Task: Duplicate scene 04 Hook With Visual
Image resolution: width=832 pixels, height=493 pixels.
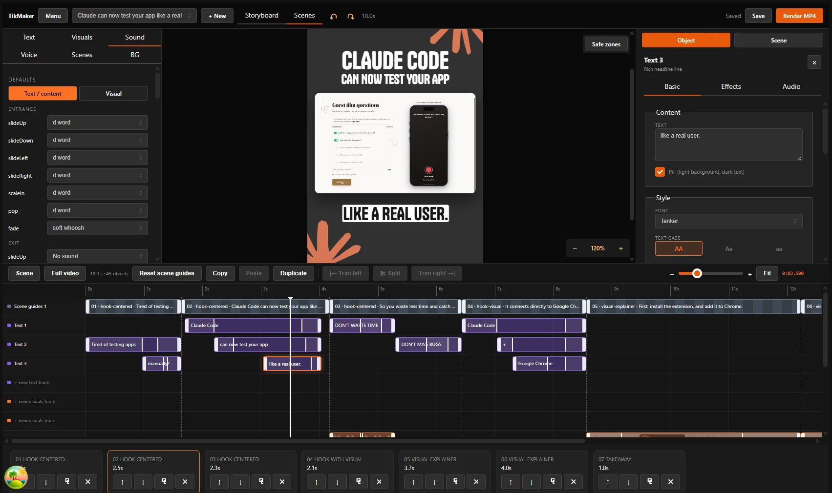Action: point(359,482)
